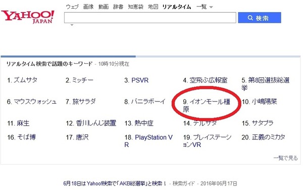303x190 pixels.
Task: Open trending keyword イオンモール橿原
Action: click(207, 105)
